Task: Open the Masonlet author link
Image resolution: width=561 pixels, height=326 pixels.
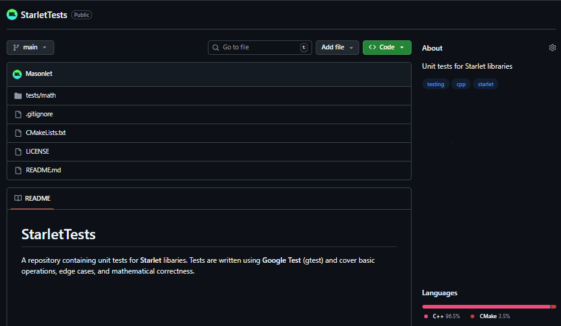Action: point(39,74)
